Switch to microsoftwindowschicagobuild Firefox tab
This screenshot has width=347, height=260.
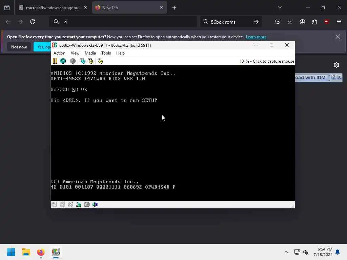53,8
